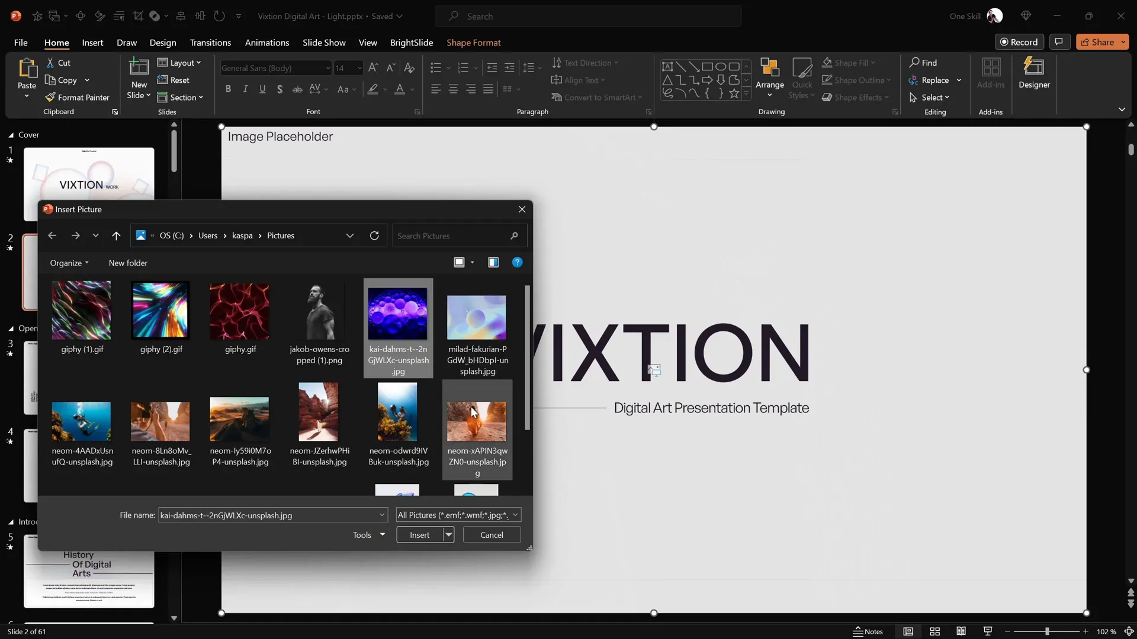1137x639 pixels.
Task: Select slide 1 VIXTION thumbnail
Action: [x=89, y=184]
